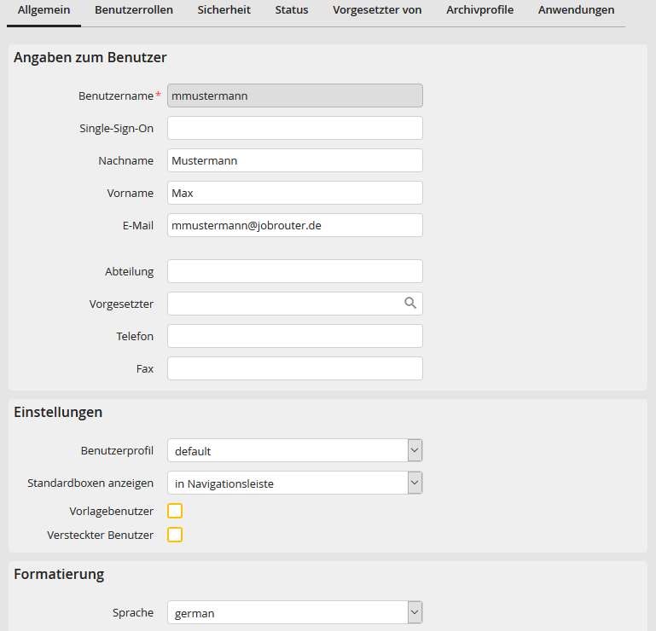
Task: Focus the Fax input field
Action: click(x=295, y=368)
